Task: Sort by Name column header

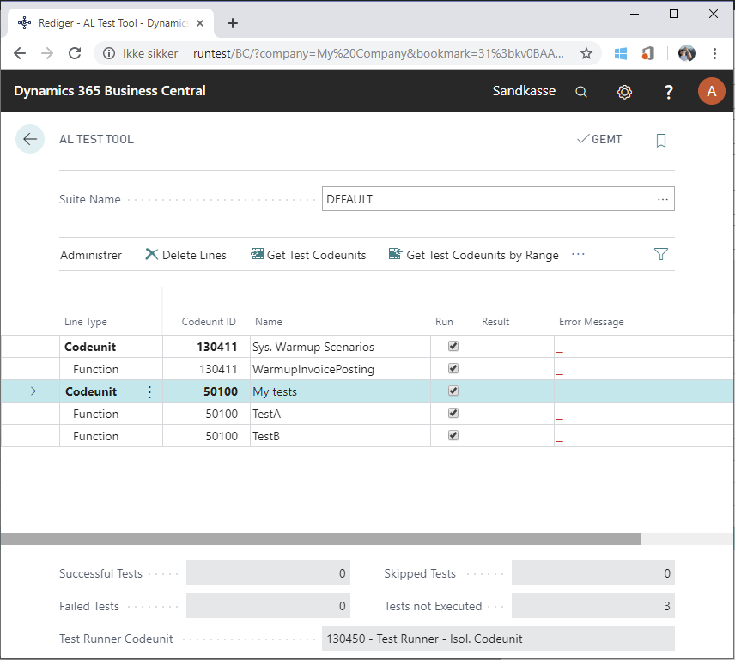Action: pos(269,322)
